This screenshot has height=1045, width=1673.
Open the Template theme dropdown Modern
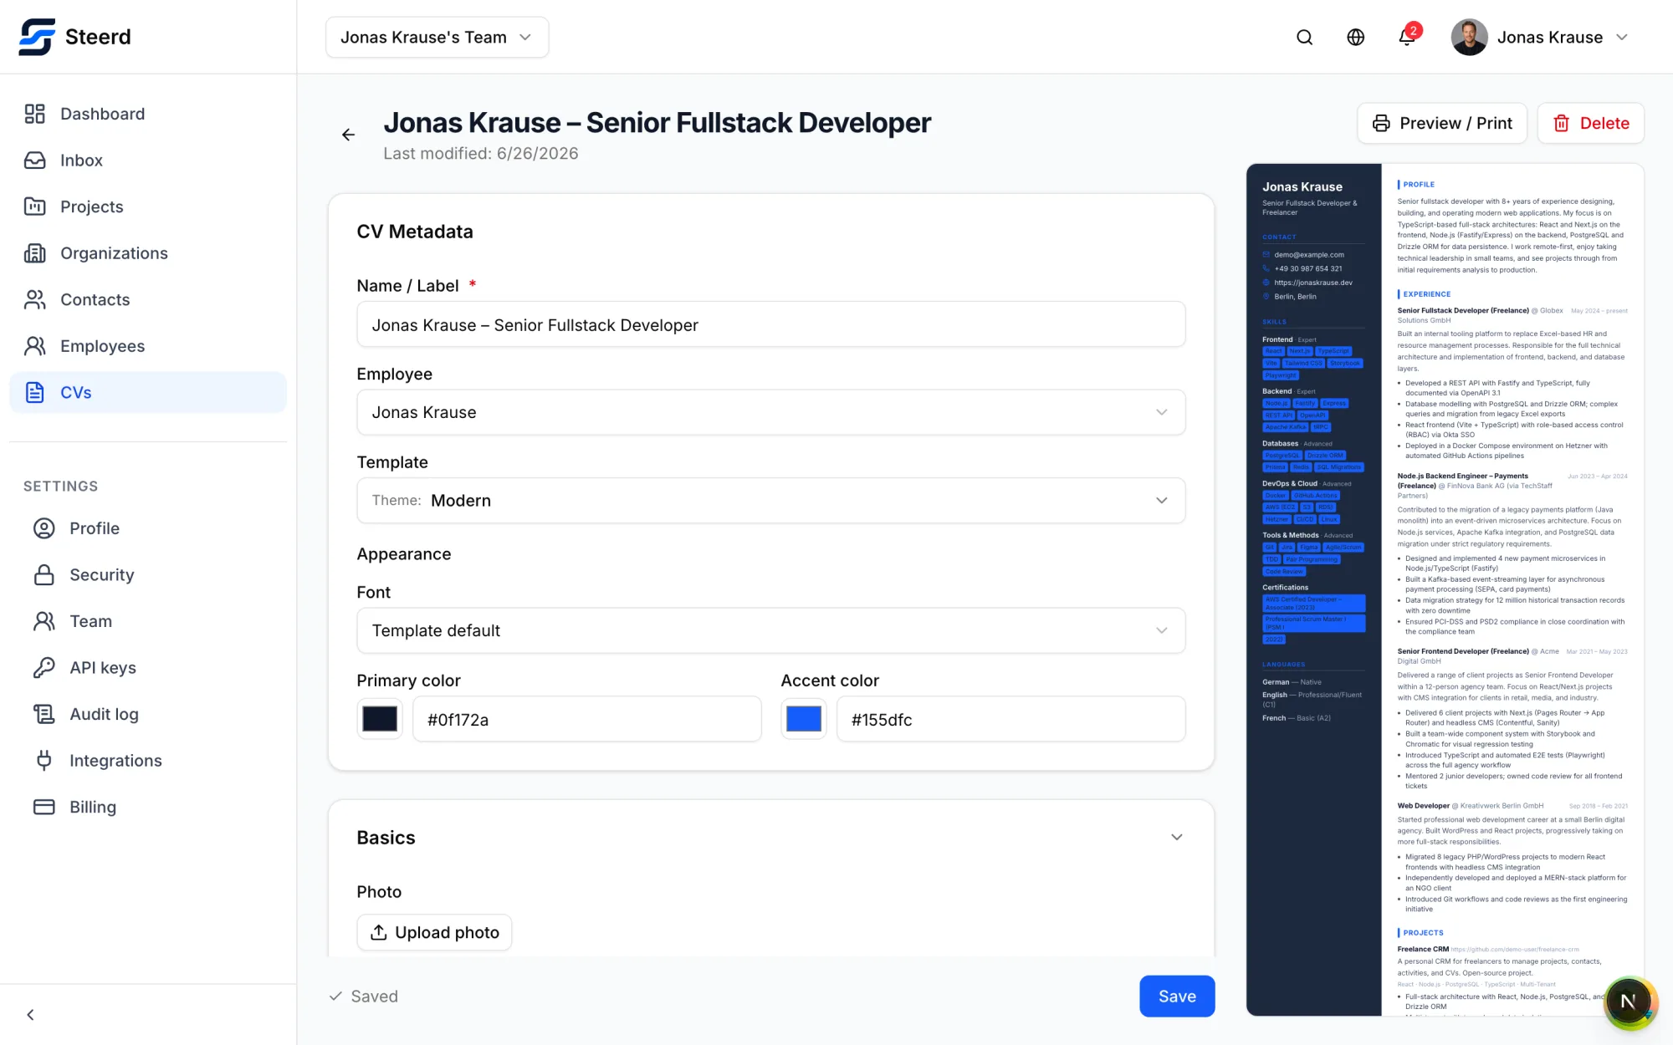pyautogui.click(x=770, y=501)
